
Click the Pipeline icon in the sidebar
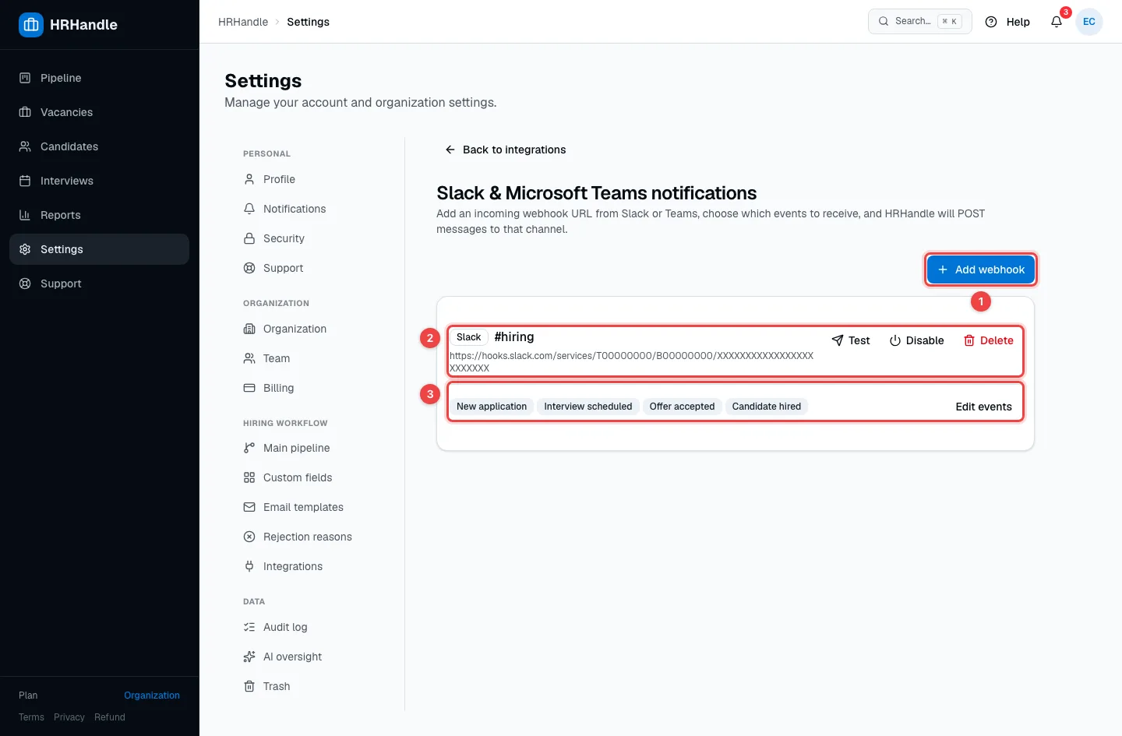tap(25, 78)
